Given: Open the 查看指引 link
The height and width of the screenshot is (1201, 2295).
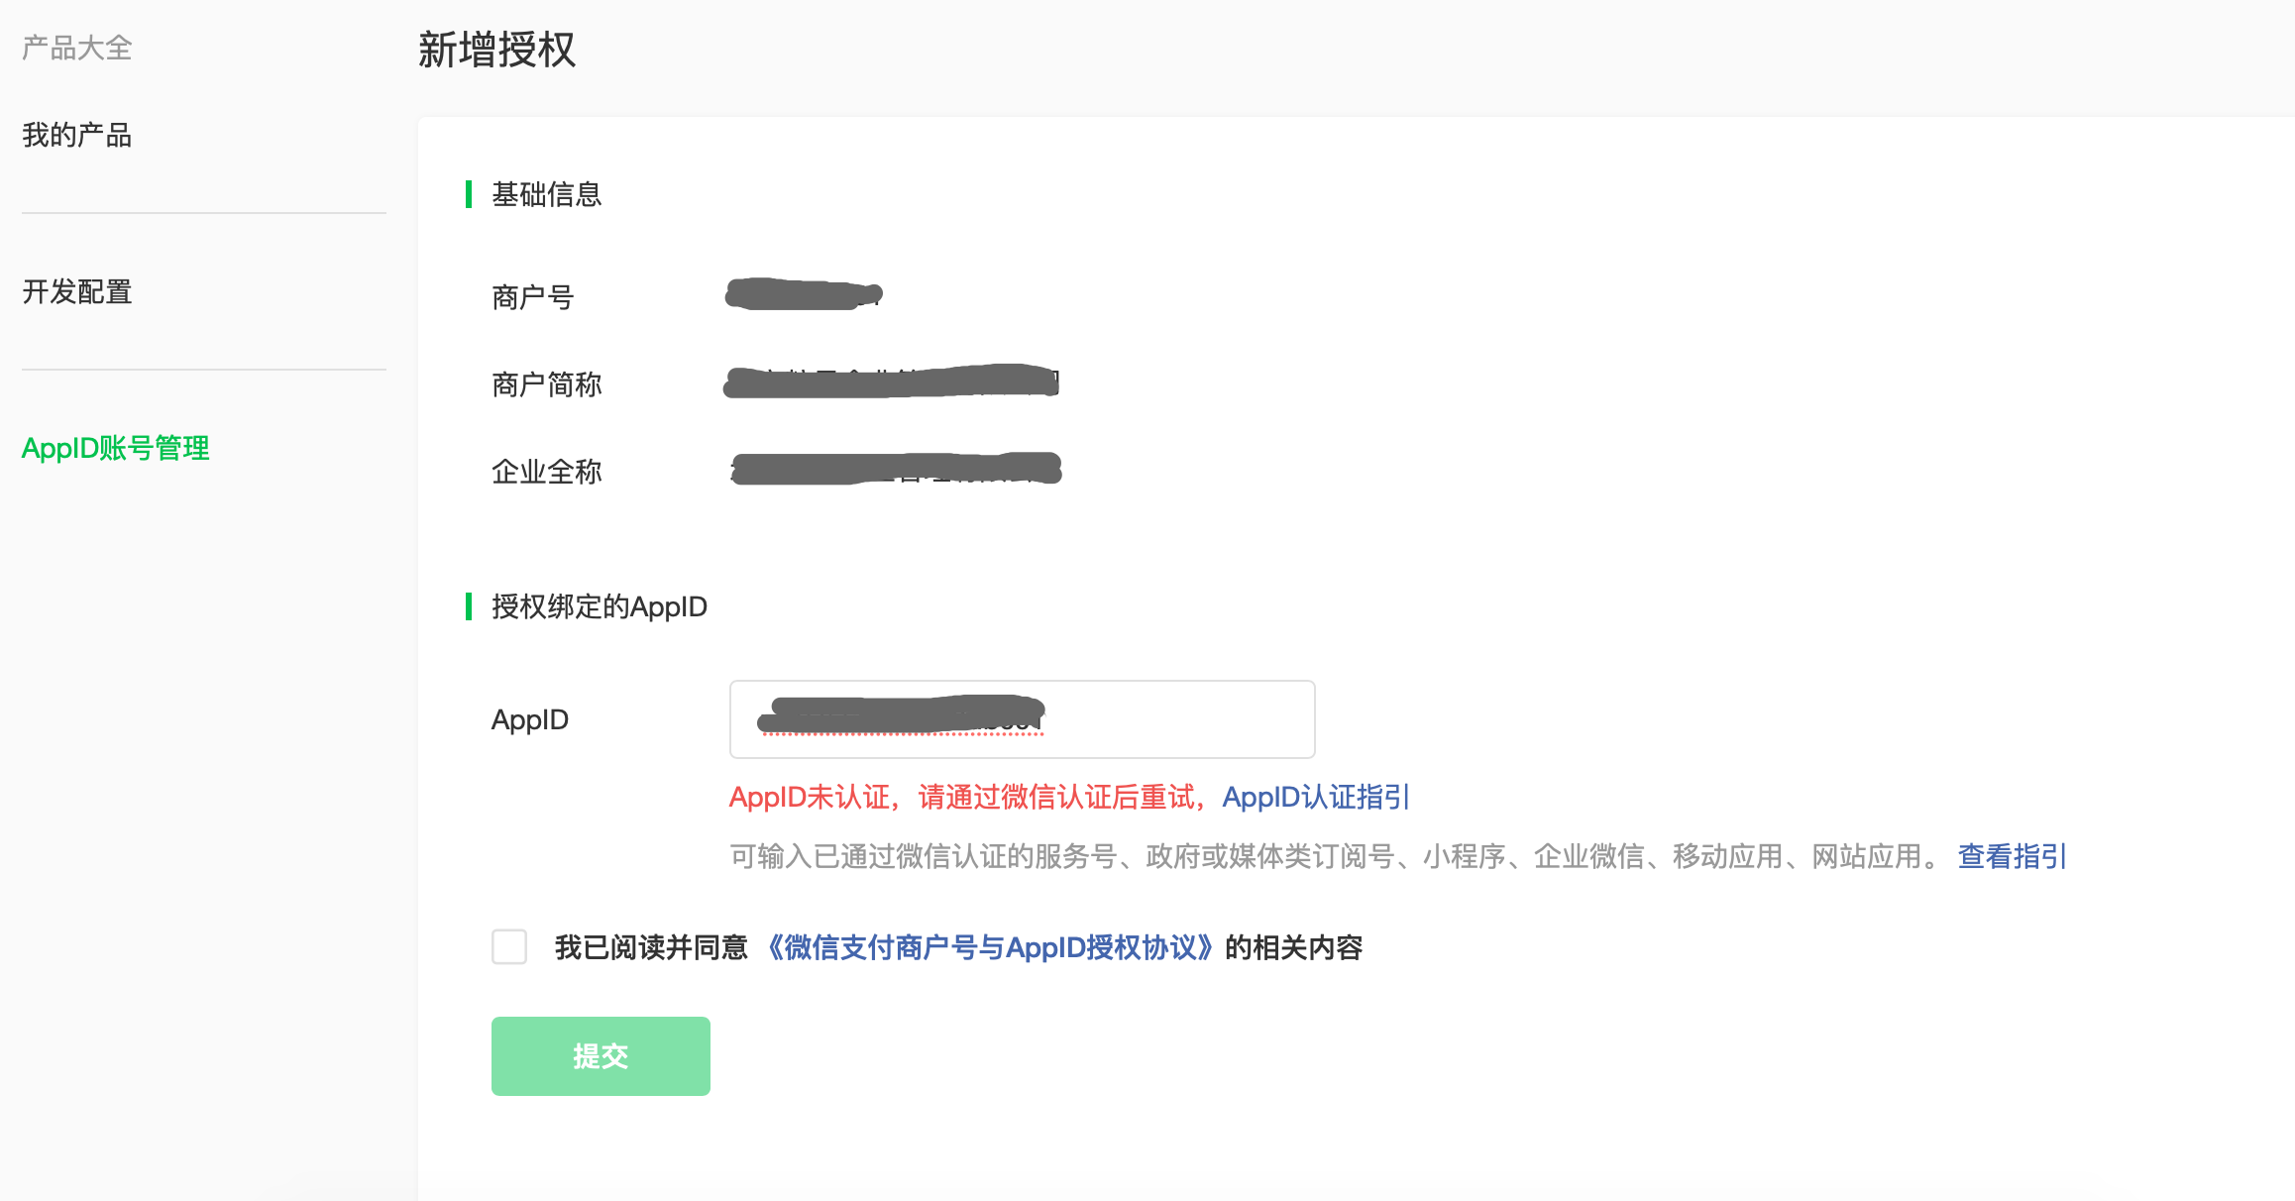Looking at the screenshot, I should pos(2012,856).
